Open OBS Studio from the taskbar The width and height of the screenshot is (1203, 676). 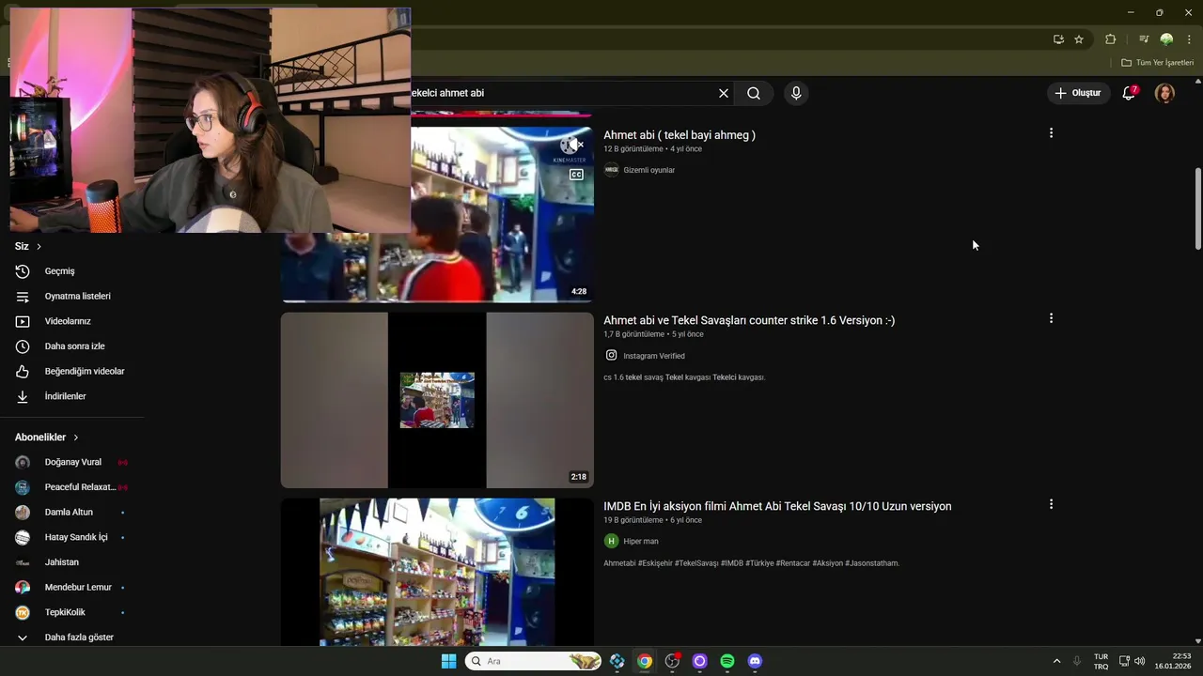pos(672,661)
